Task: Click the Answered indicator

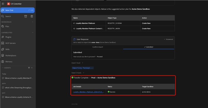Action: click(168, 39)
